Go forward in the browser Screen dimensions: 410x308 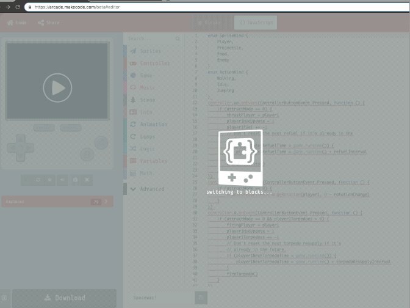(x=8, y=7)
